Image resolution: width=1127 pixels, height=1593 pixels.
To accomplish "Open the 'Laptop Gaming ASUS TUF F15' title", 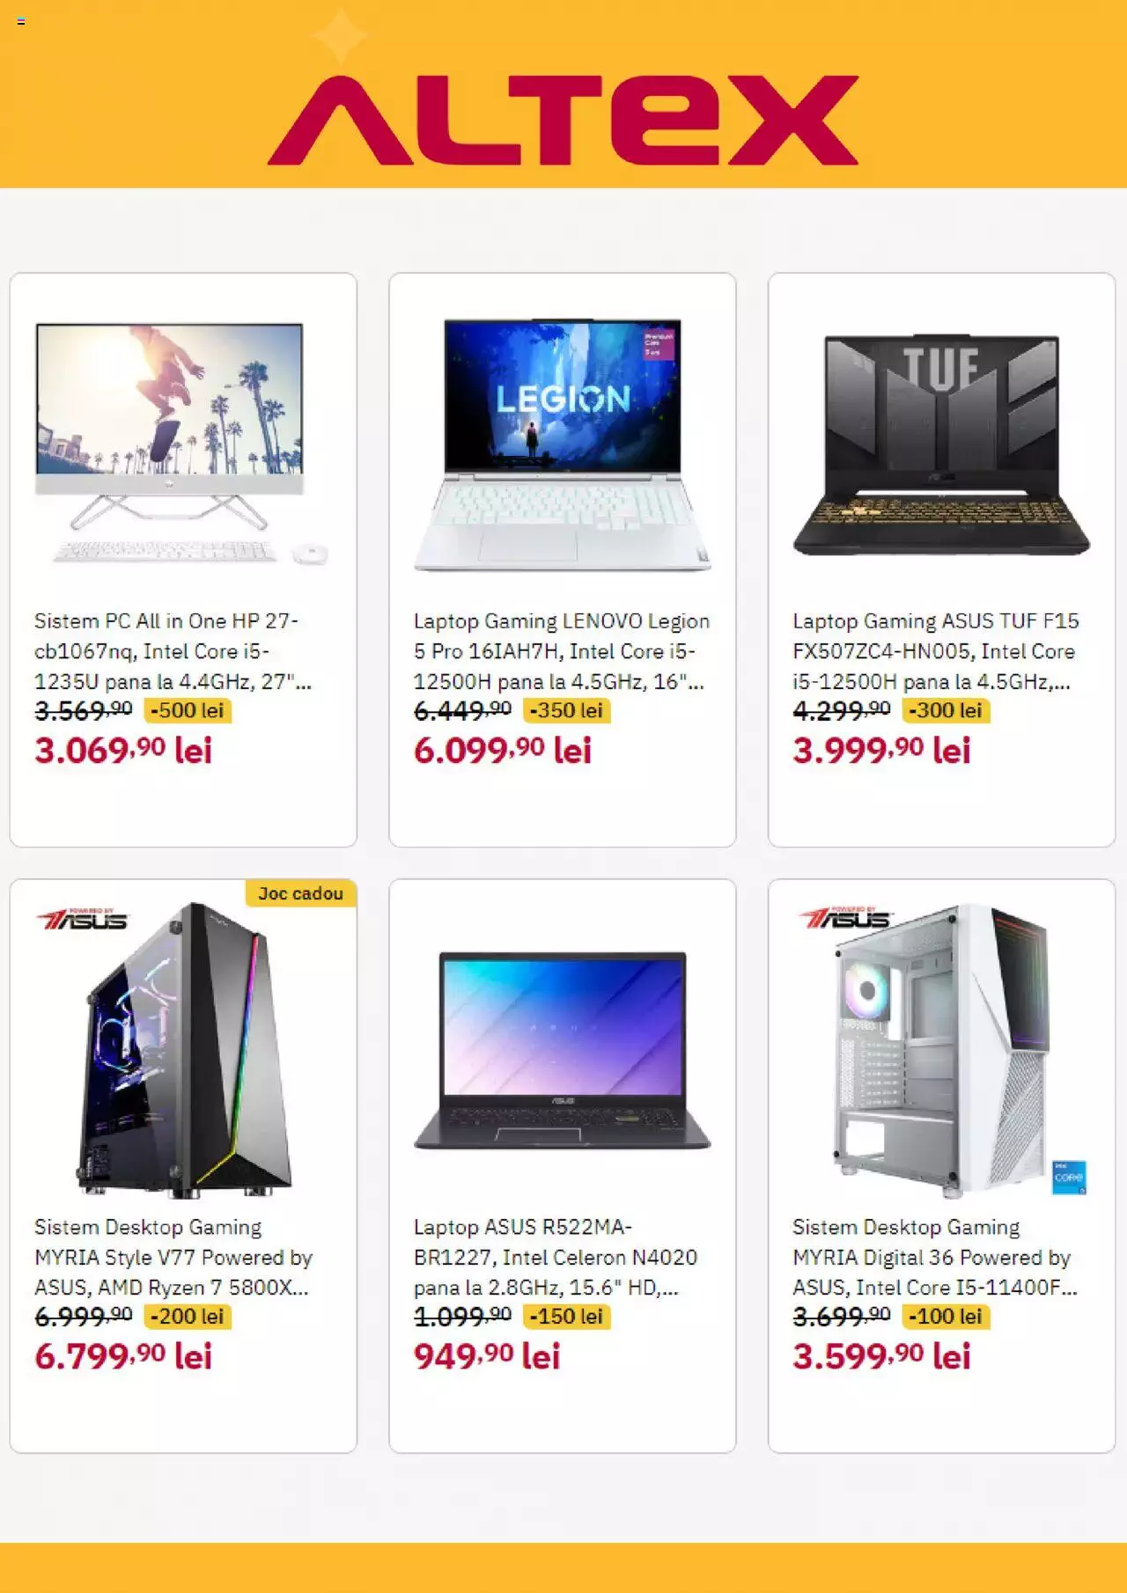I will 936,651.
